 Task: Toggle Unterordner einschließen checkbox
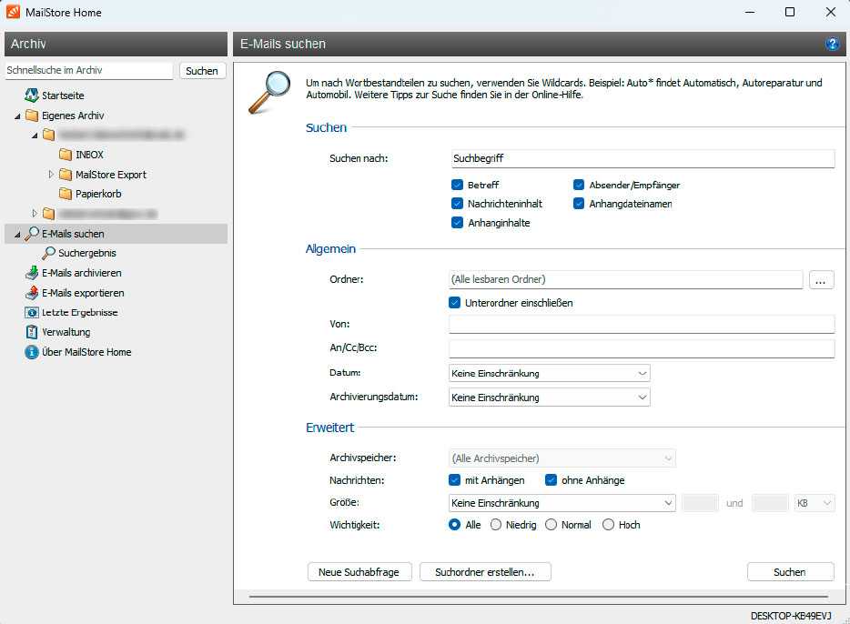tap(454, 303)
